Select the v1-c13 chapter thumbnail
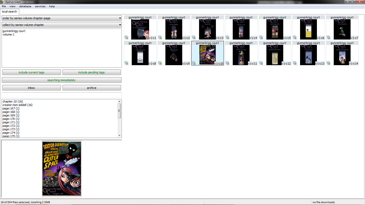 coord(309,53)
